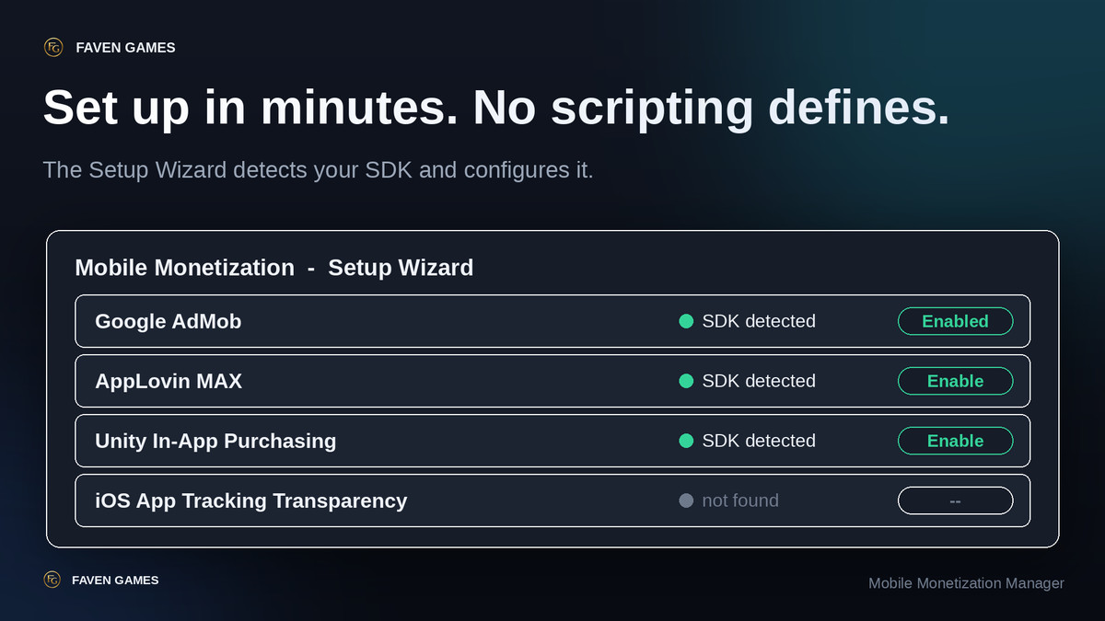
Task: Select the Unity In-App Purchasing row label
Action: (x=215, y=441)
